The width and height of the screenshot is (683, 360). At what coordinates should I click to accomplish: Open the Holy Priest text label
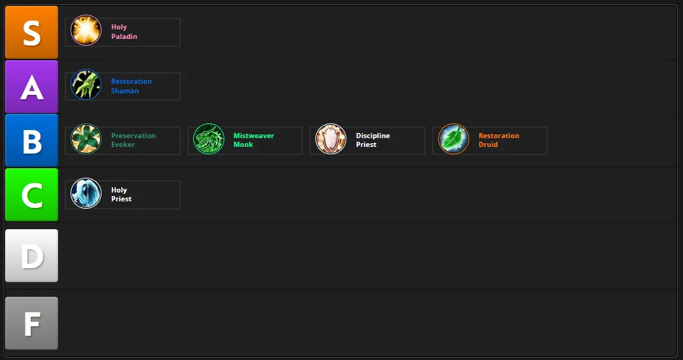pos(121,195)
